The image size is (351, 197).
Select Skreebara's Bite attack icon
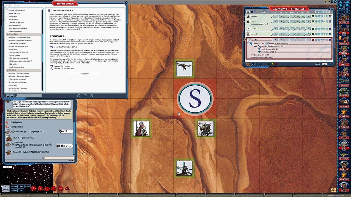[260, 47]
